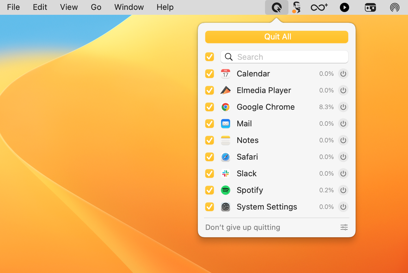Open the Edit menu
Viewport: 408px width, 273px height.
40,7
